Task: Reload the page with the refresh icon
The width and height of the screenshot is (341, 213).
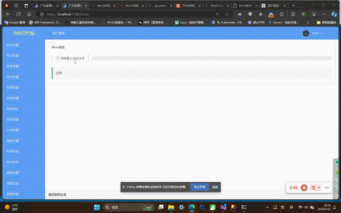Action: click(18, 14)
